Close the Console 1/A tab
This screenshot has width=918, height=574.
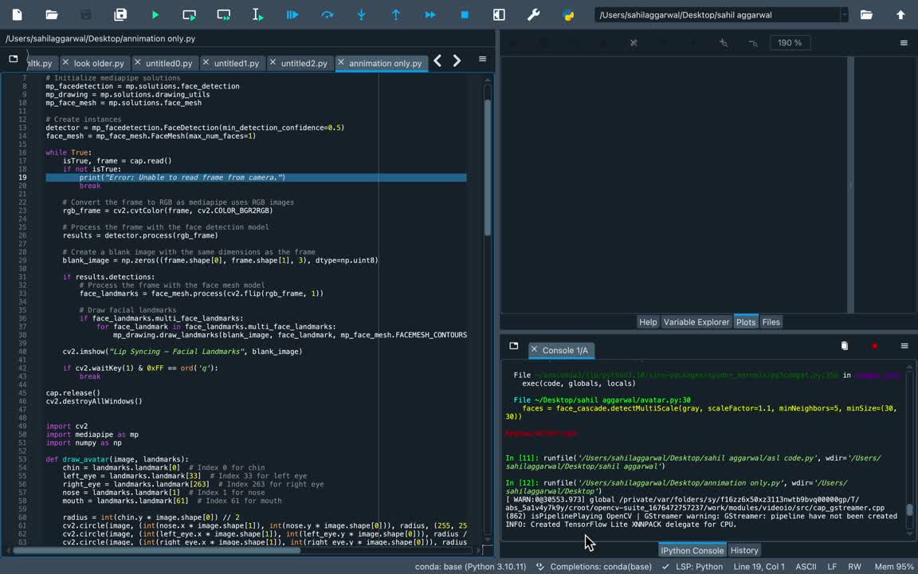pyautogui.click(x=534, y=349)
